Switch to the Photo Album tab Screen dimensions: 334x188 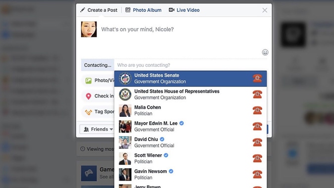point(143,10)
